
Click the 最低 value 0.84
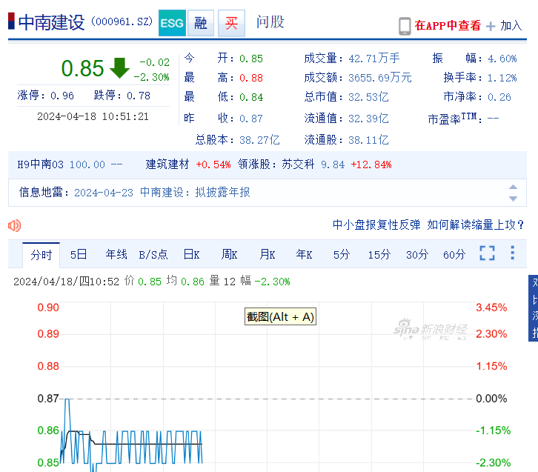click(251, 97)
